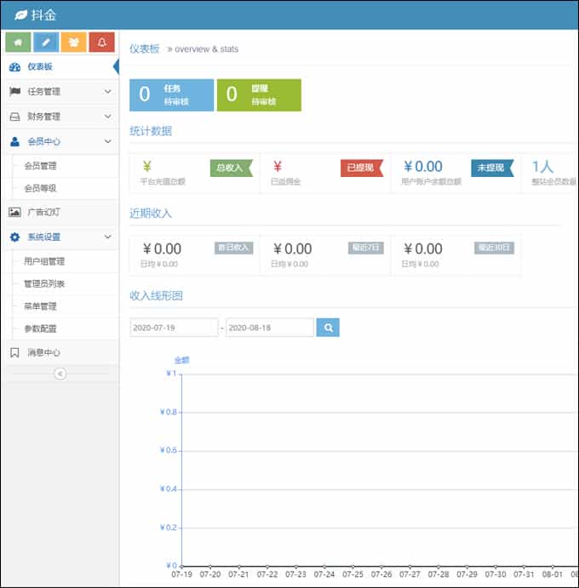
Task: Click the green 提现 待审核 tile
Action: coord(259,94)
